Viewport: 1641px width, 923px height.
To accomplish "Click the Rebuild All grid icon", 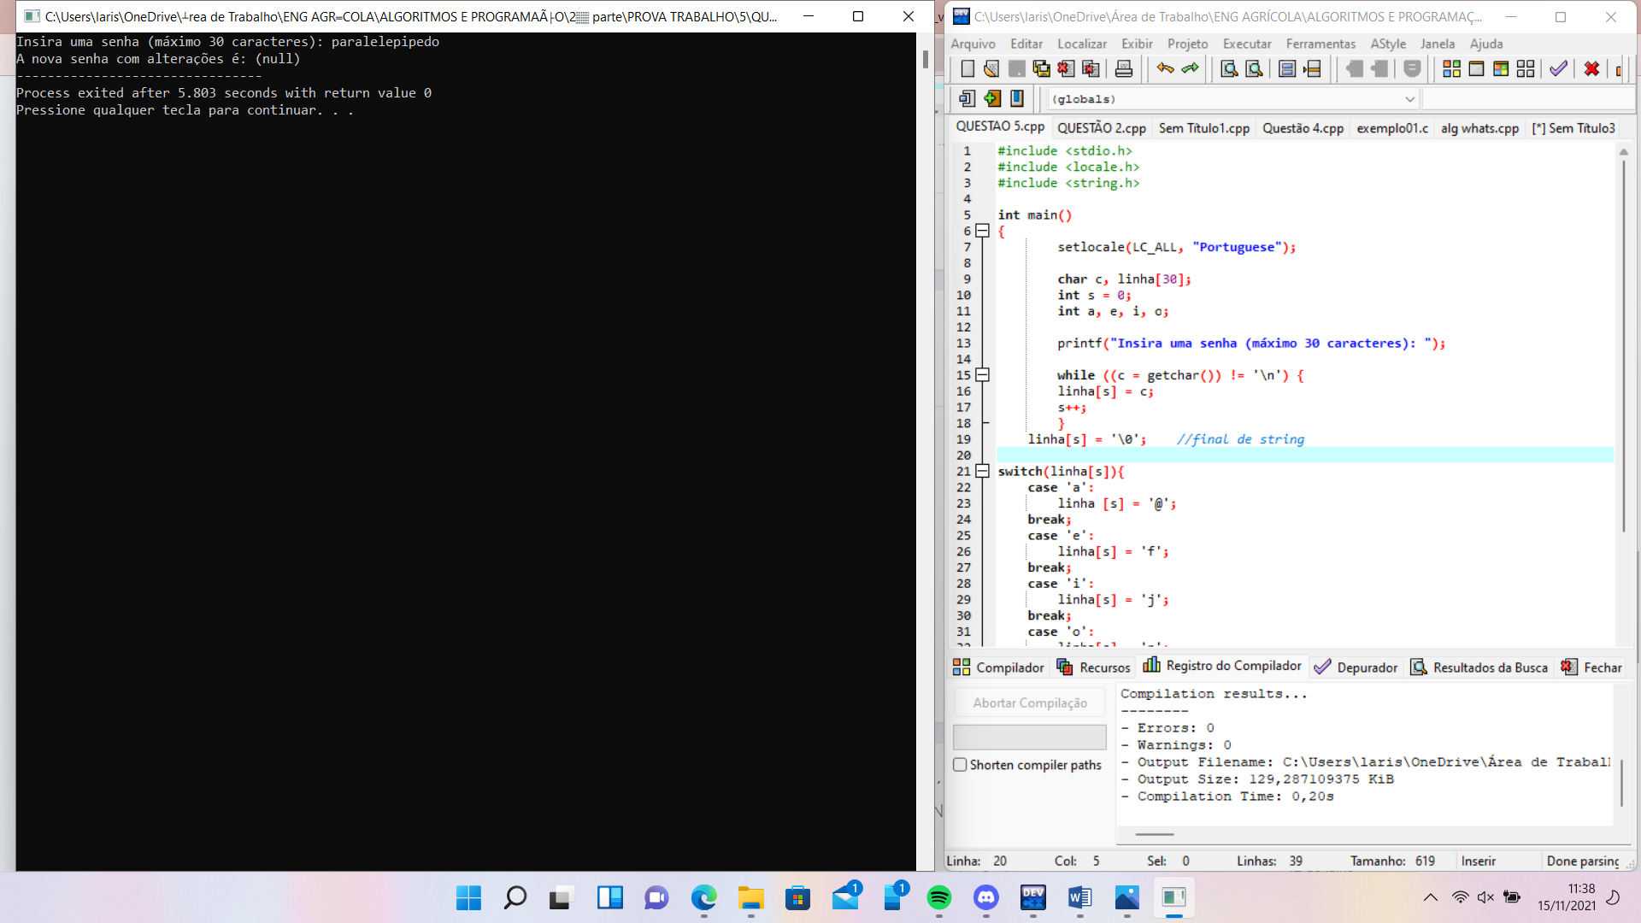I will point(1526,69).
